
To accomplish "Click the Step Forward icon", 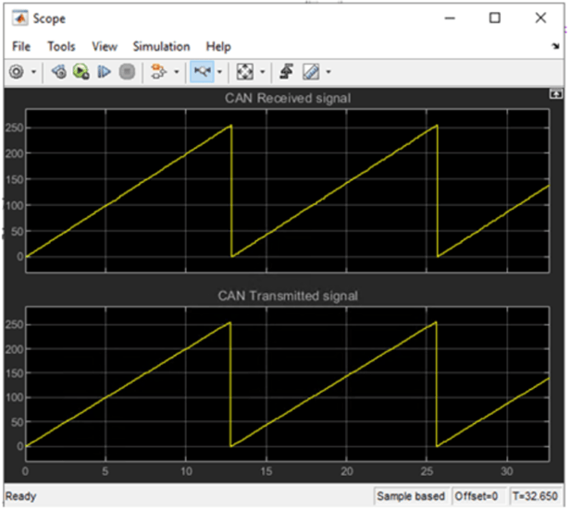I will click(105, 71).
